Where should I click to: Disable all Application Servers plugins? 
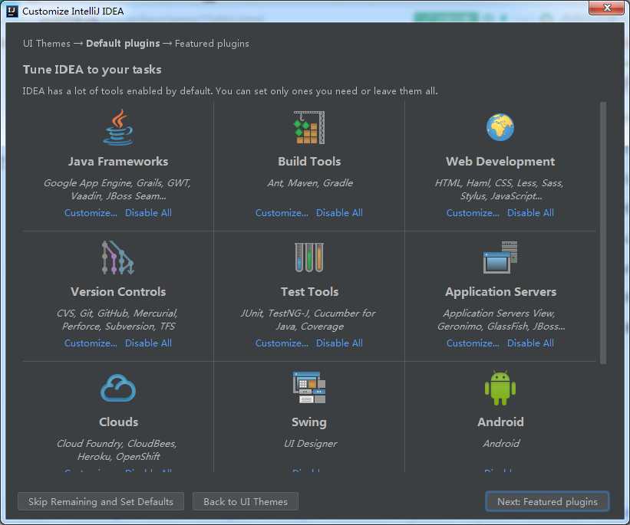[x=530, y=343]
